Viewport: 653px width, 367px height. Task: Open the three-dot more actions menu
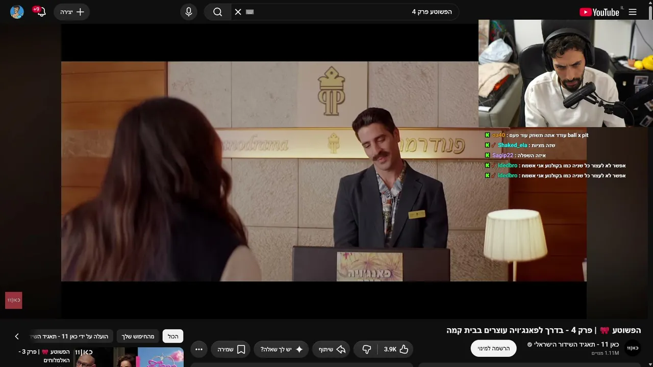pos(199,349)
